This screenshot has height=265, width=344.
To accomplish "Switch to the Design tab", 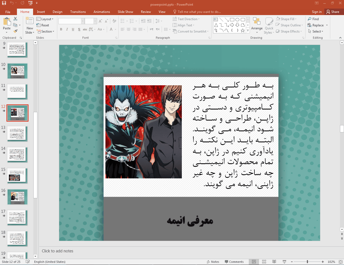I will (57, 12).
